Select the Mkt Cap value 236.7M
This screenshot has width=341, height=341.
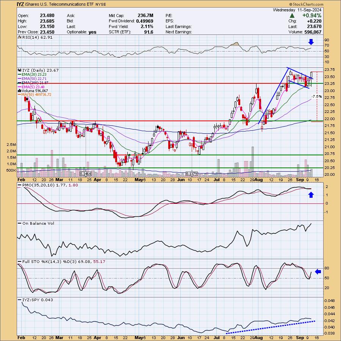[x=145, y=16]
